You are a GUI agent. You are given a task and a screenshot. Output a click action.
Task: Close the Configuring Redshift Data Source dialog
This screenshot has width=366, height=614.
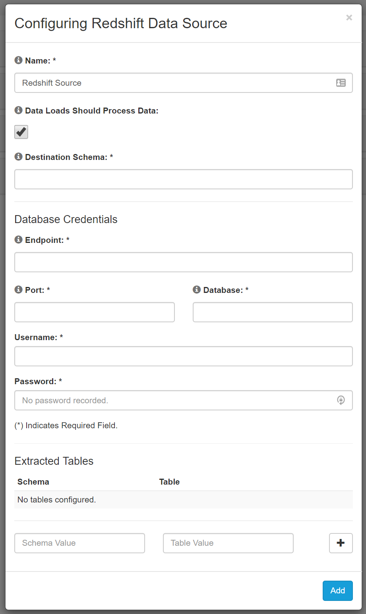tap(349, 17)
